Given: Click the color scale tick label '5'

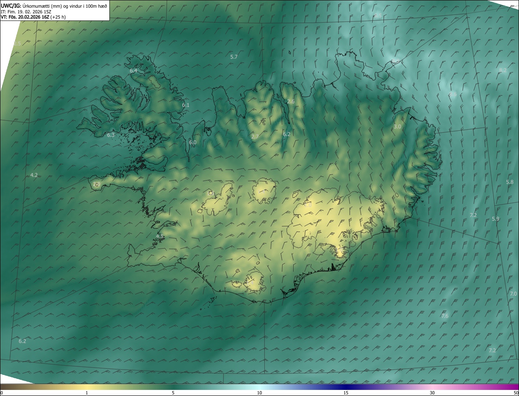Looking at the screenshot, I should click(x=173, y=393).
